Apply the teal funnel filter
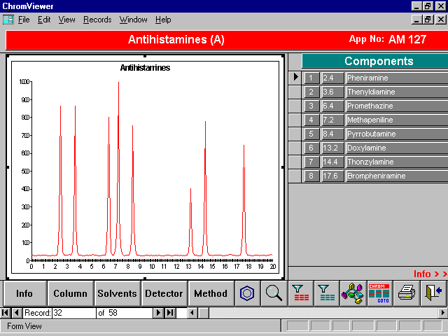 [327, 293]
